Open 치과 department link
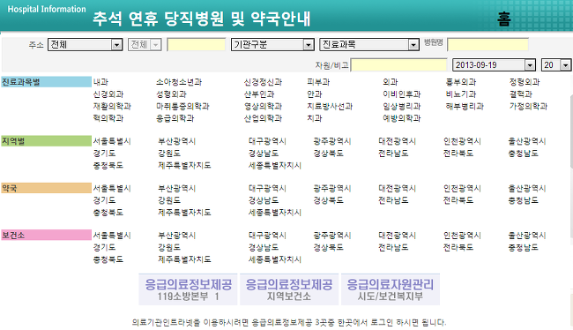Screen dimensions: 573x330 point(315,118)
